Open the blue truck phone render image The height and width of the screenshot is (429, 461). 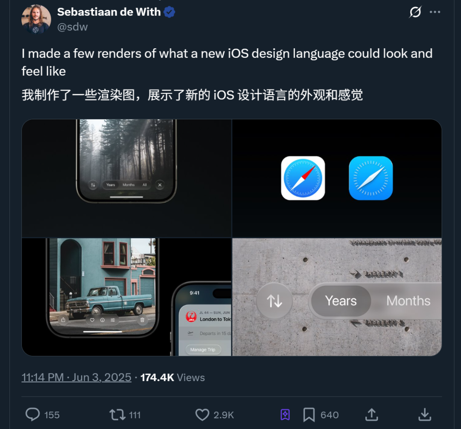tap(126, 297)
